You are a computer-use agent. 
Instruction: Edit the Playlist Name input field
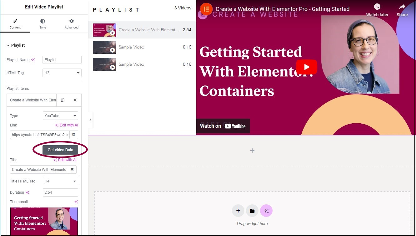[62, 60]
